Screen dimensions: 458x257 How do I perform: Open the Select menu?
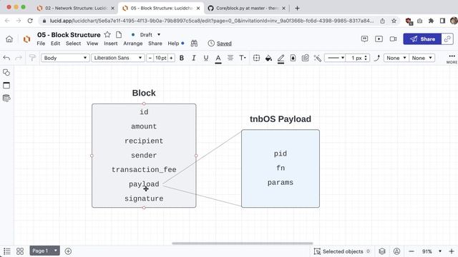pyautogui.click(x=73, y=44)
